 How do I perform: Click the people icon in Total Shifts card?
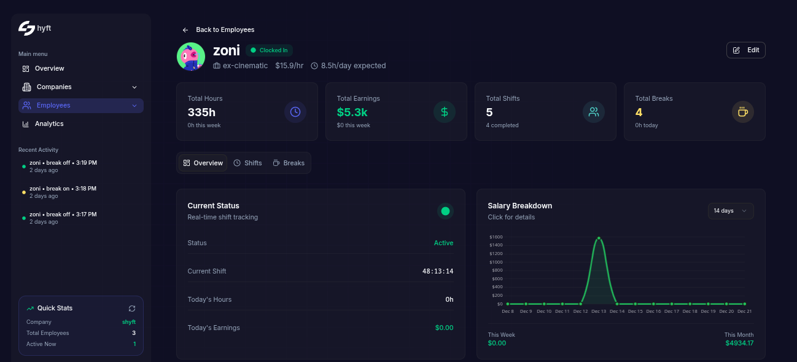(x=594, y=112)
